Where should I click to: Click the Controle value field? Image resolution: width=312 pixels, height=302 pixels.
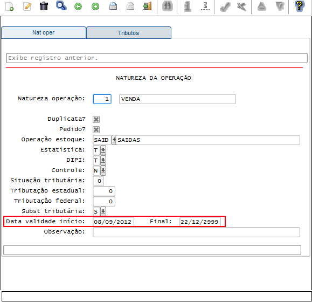click(x=96, y=170)
